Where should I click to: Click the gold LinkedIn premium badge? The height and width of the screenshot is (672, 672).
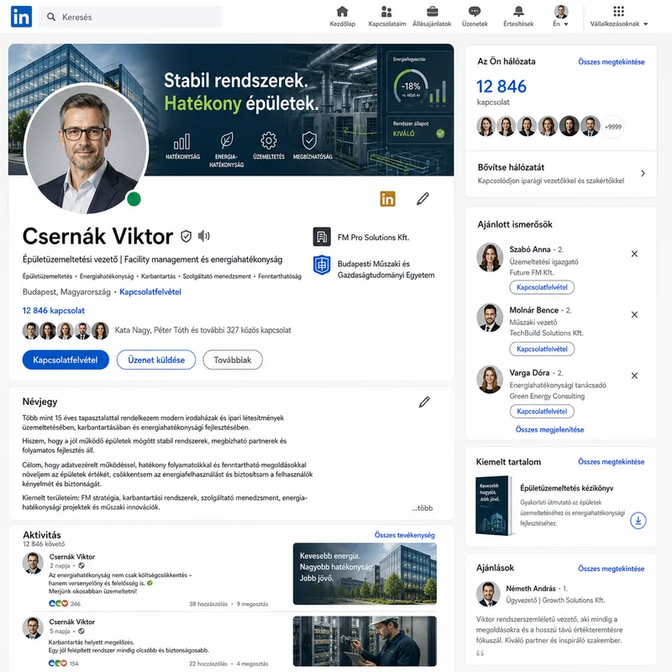pyautogui.click(x=387, y=199)
